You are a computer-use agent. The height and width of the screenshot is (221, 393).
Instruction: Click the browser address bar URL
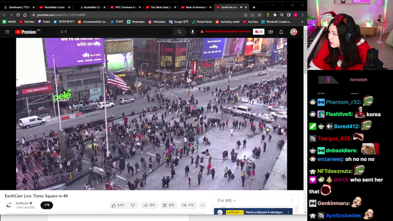pyautogui.click(x=61, y=15)
